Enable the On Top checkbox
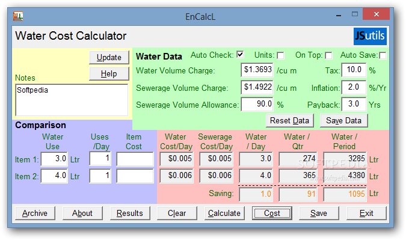 point(328,55)
